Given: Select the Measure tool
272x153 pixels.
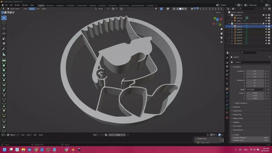Looking at the screenshot, I should pyautogui.click(x=4, y=54).
